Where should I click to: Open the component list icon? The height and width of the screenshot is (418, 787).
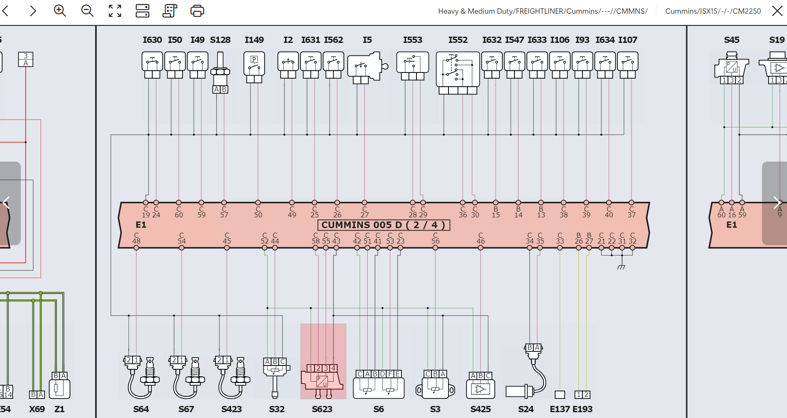pyautogui.click(x=170, y=11)
